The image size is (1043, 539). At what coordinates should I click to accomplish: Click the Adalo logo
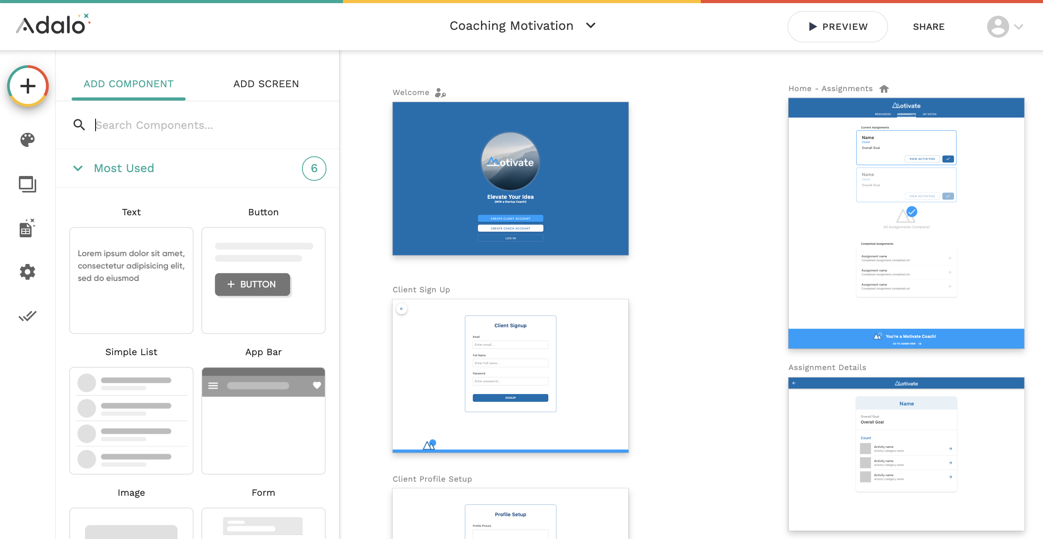coord(53,25)
